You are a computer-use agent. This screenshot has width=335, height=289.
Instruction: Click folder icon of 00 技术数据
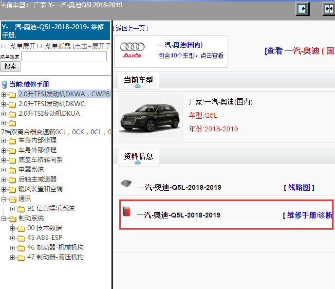pos(21,229)
